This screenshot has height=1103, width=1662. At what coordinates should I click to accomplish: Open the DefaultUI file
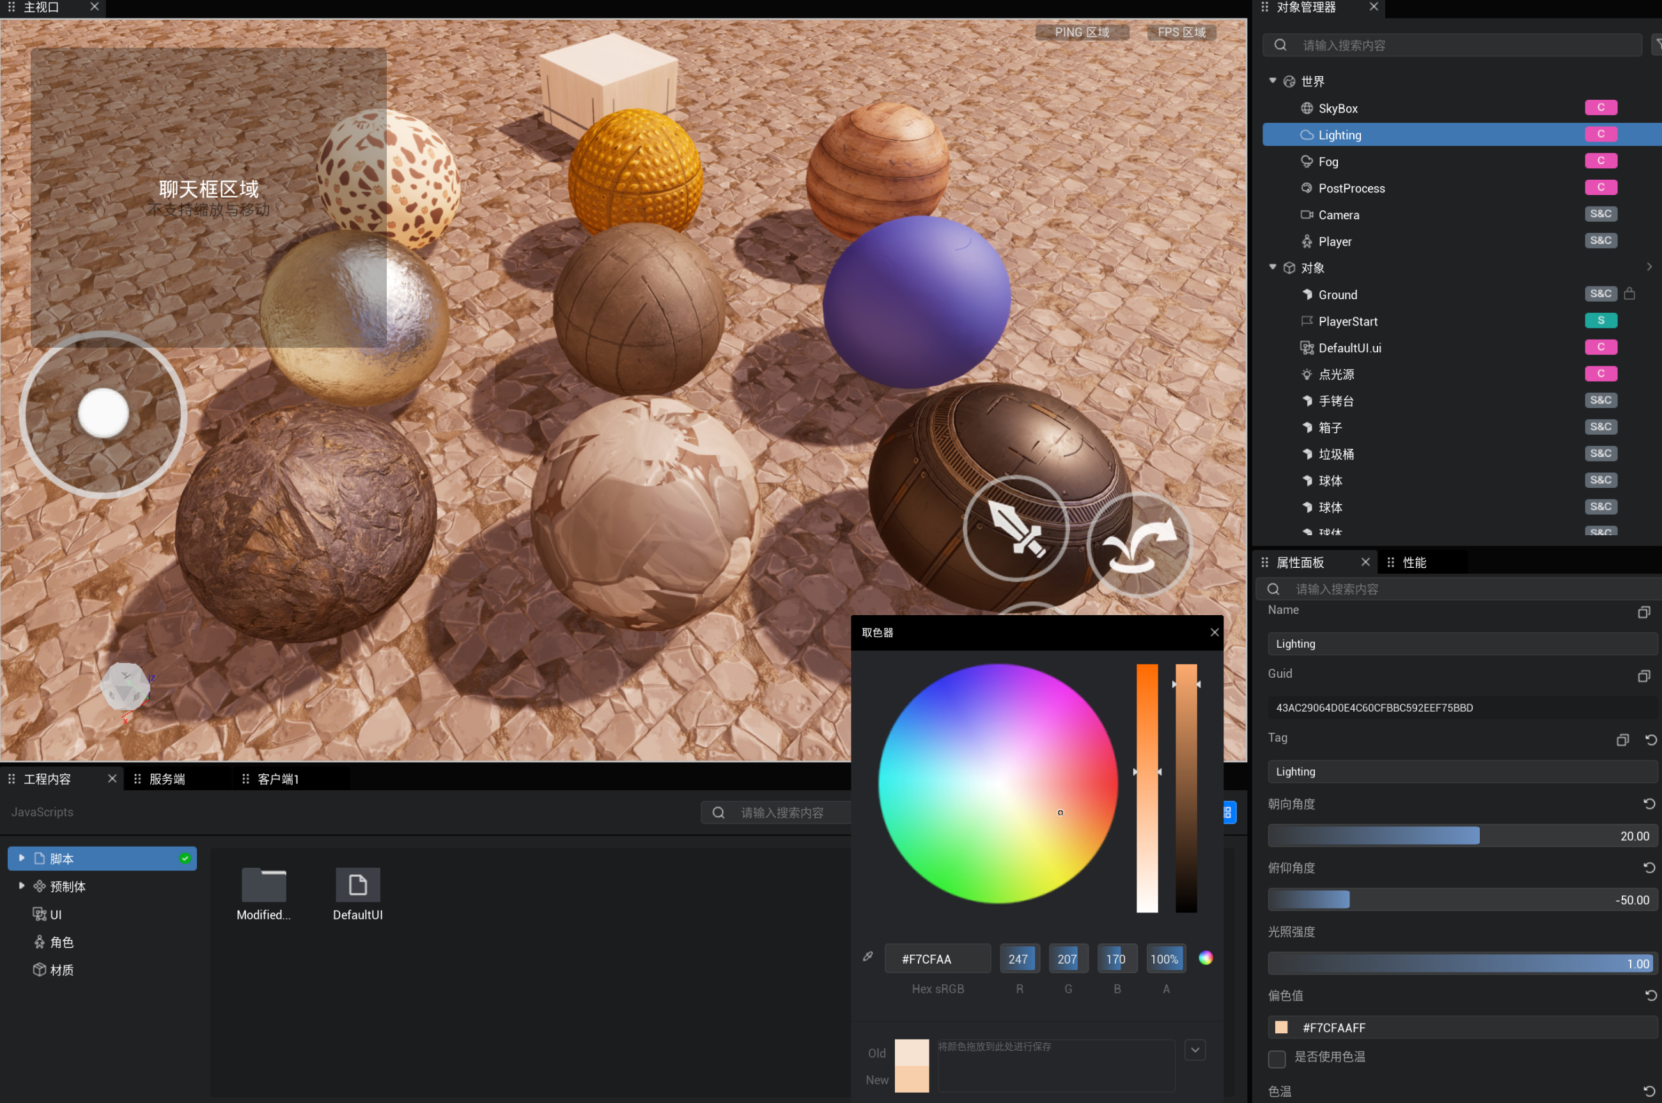click(358, 894)
